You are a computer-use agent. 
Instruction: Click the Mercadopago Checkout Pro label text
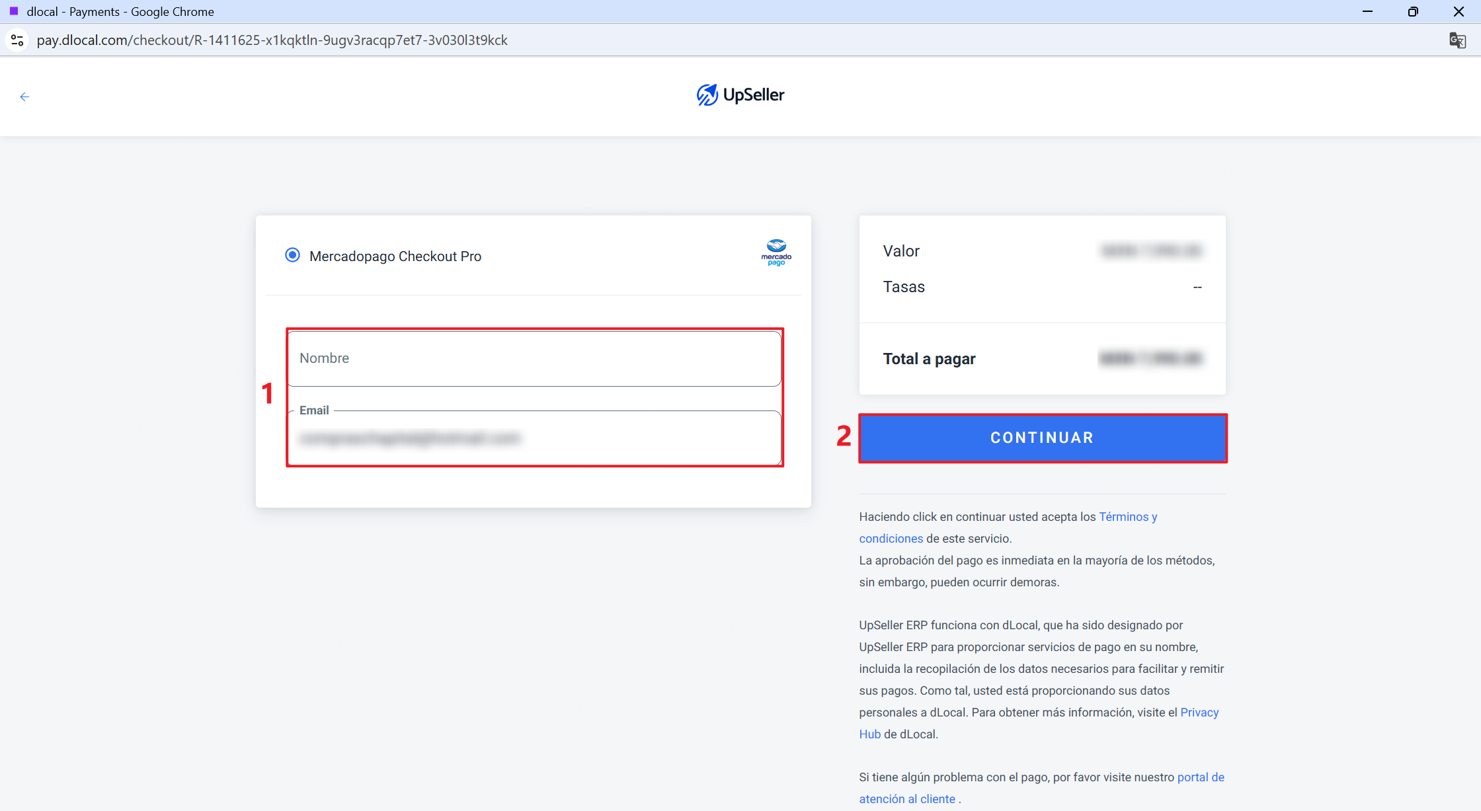(395, 256)
